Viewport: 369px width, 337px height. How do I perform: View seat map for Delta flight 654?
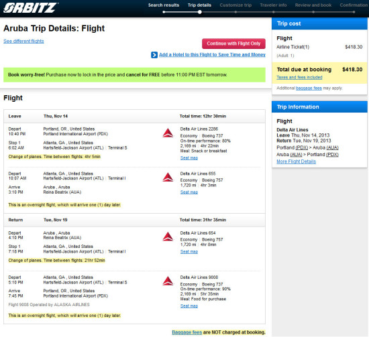coord(189,252)
